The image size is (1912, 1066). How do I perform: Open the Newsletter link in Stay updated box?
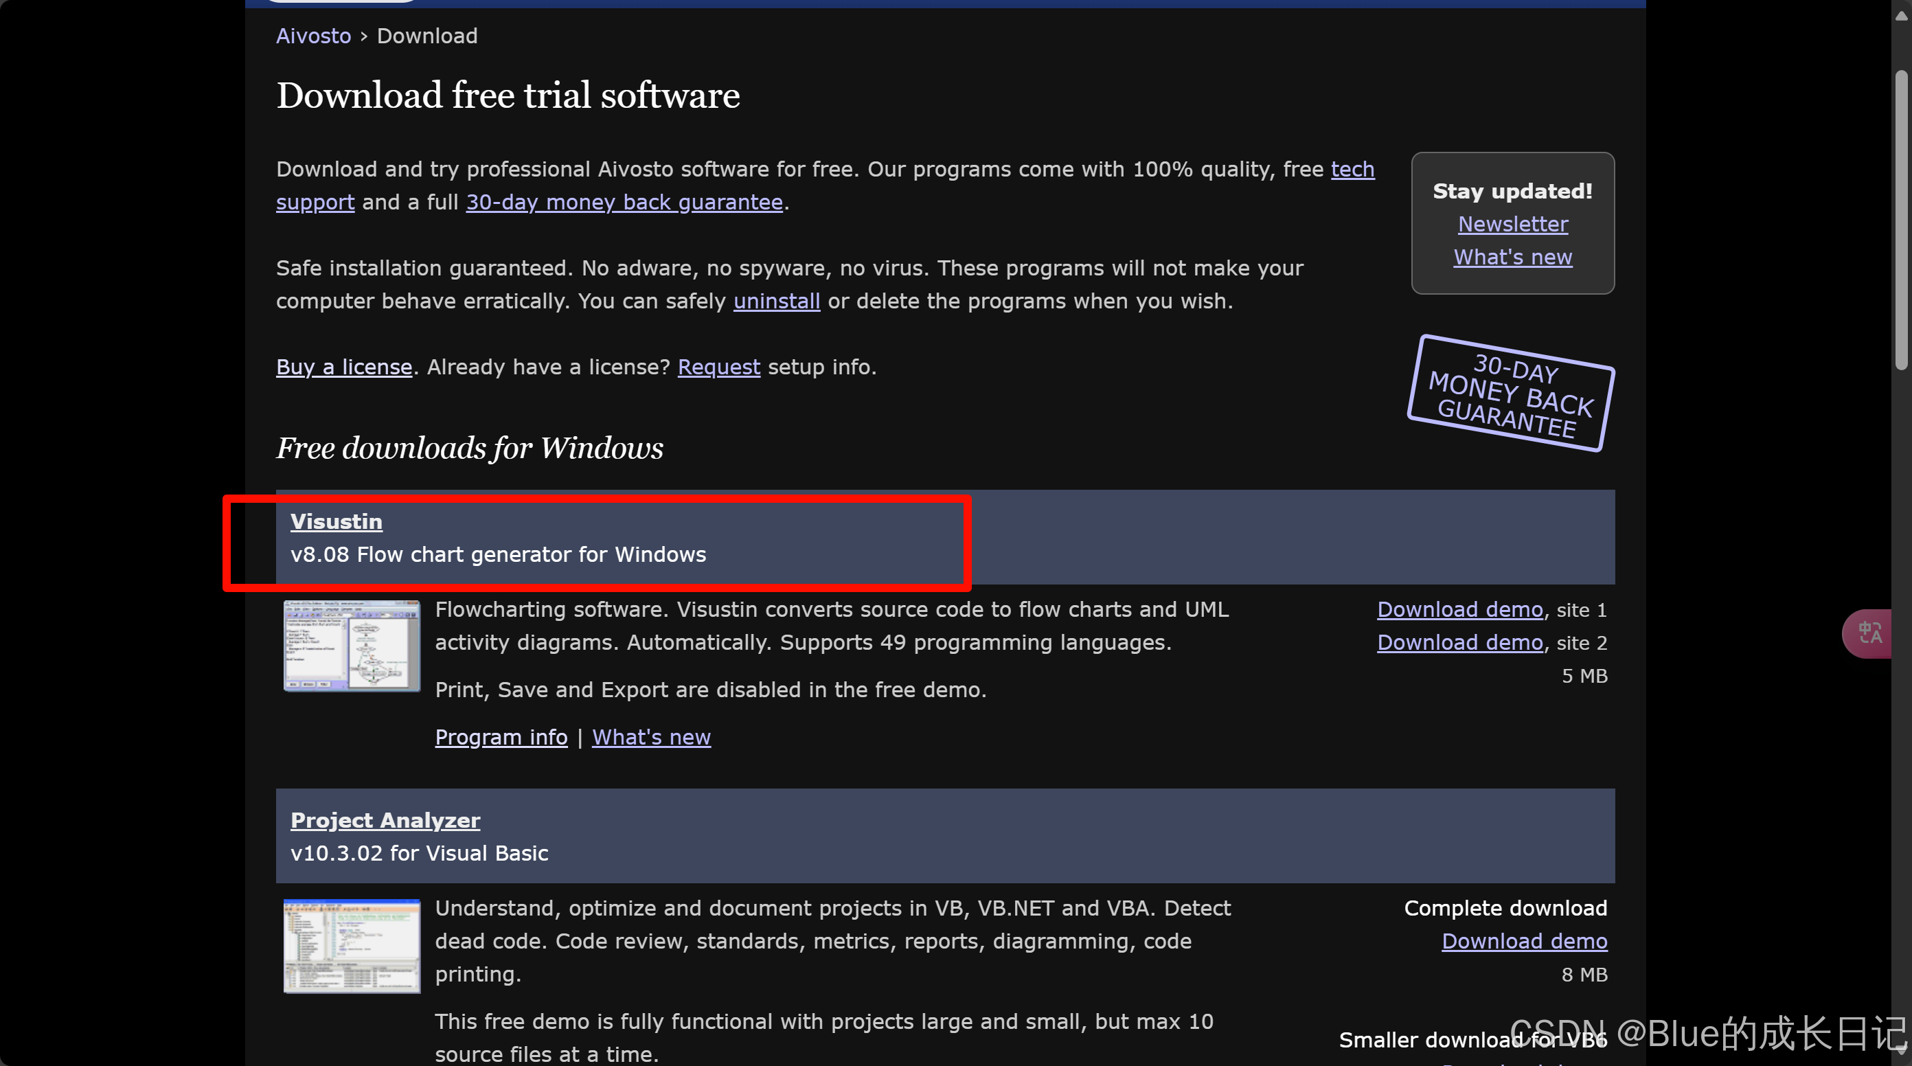coord(1513,224)
